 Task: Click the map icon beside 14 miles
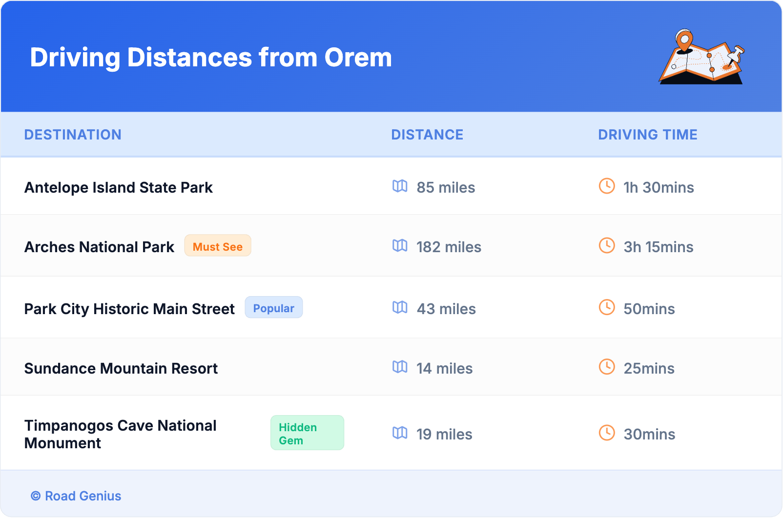(x=400, y=367)
